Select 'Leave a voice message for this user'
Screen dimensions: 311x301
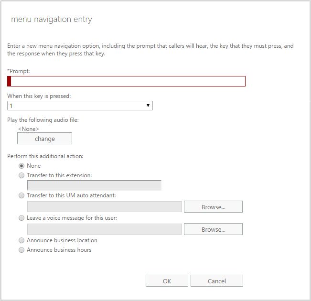tap(21, 218)
